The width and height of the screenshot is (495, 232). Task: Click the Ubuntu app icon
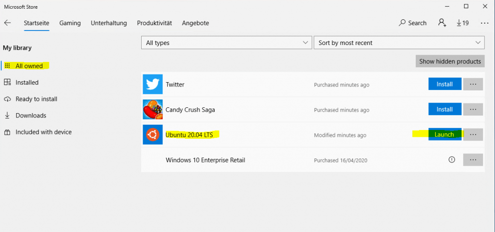[152, 135]
